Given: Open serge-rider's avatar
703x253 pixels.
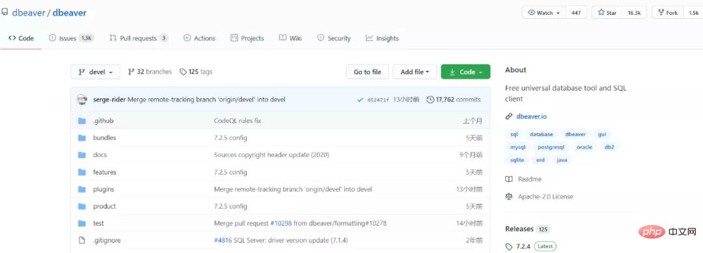Looking at the screenshot, I should click(x=82, y=100).
